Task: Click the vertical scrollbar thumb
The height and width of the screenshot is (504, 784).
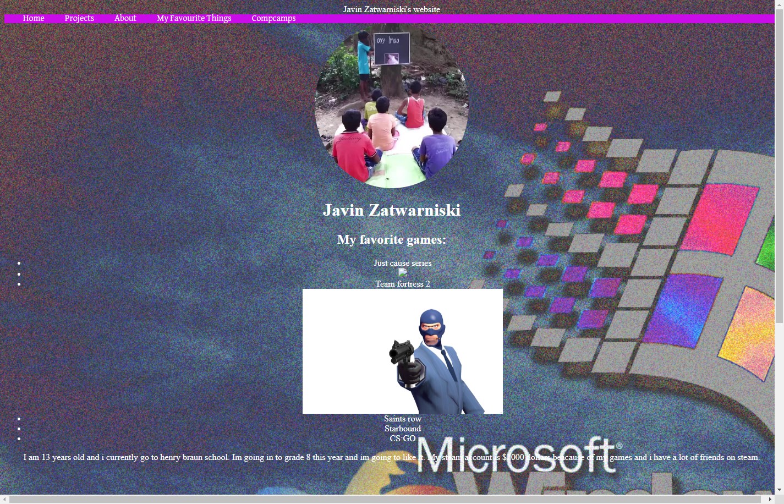Action: pyautogui.click(x=779, y=166)
